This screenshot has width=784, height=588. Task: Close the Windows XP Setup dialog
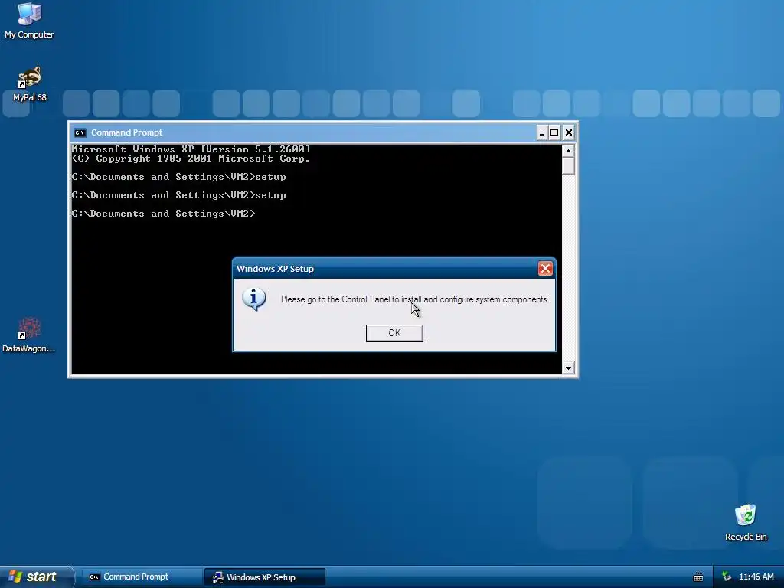[545, 269]
